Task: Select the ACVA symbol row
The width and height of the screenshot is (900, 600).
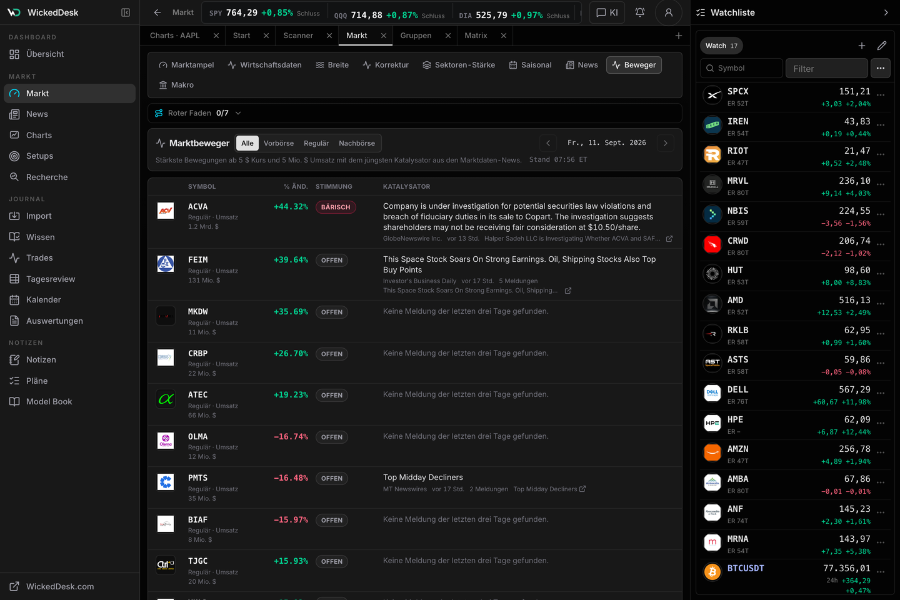Action: pos(414,222)
